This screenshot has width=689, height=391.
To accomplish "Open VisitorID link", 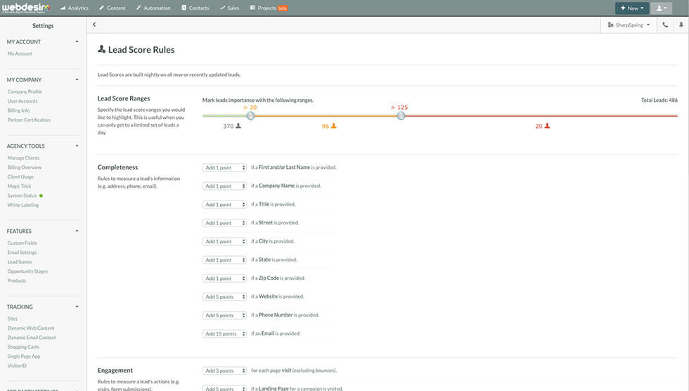I will point(17,366).
